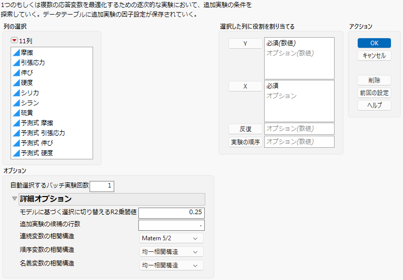Open the 名義変数の相関構造 dropdown

[x=172, y=265]
